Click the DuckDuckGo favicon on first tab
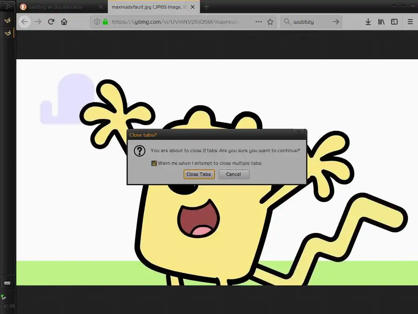418x314 pixels. (x=23, y=7)
